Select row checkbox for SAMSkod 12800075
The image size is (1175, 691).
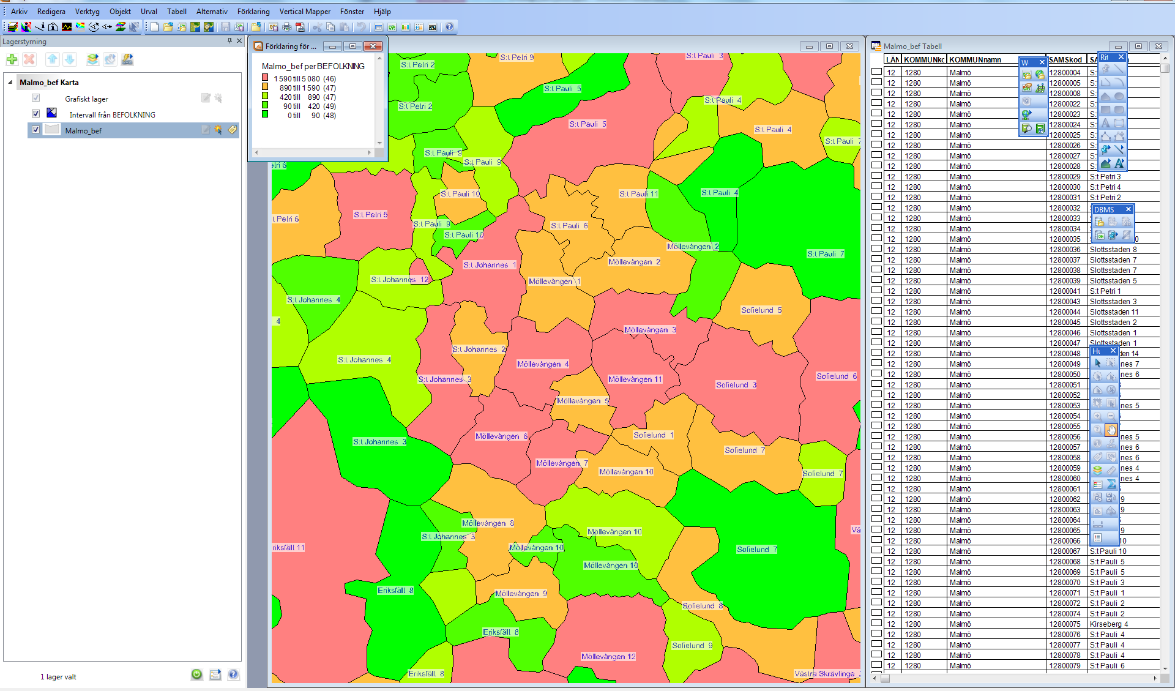(x=877, y=624)
